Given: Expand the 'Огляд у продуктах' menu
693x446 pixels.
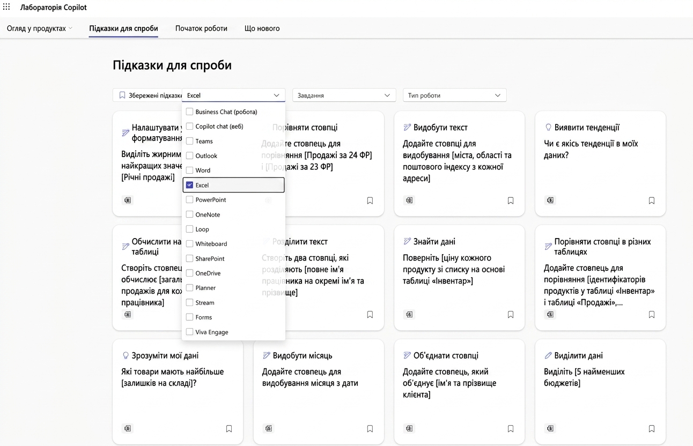Looking at the screenshot, I should (39, 28).
